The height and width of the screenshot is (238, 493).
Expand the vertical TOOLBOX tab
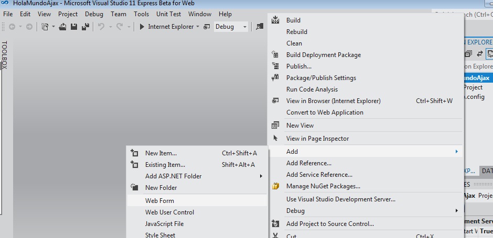tap(4, 55)
